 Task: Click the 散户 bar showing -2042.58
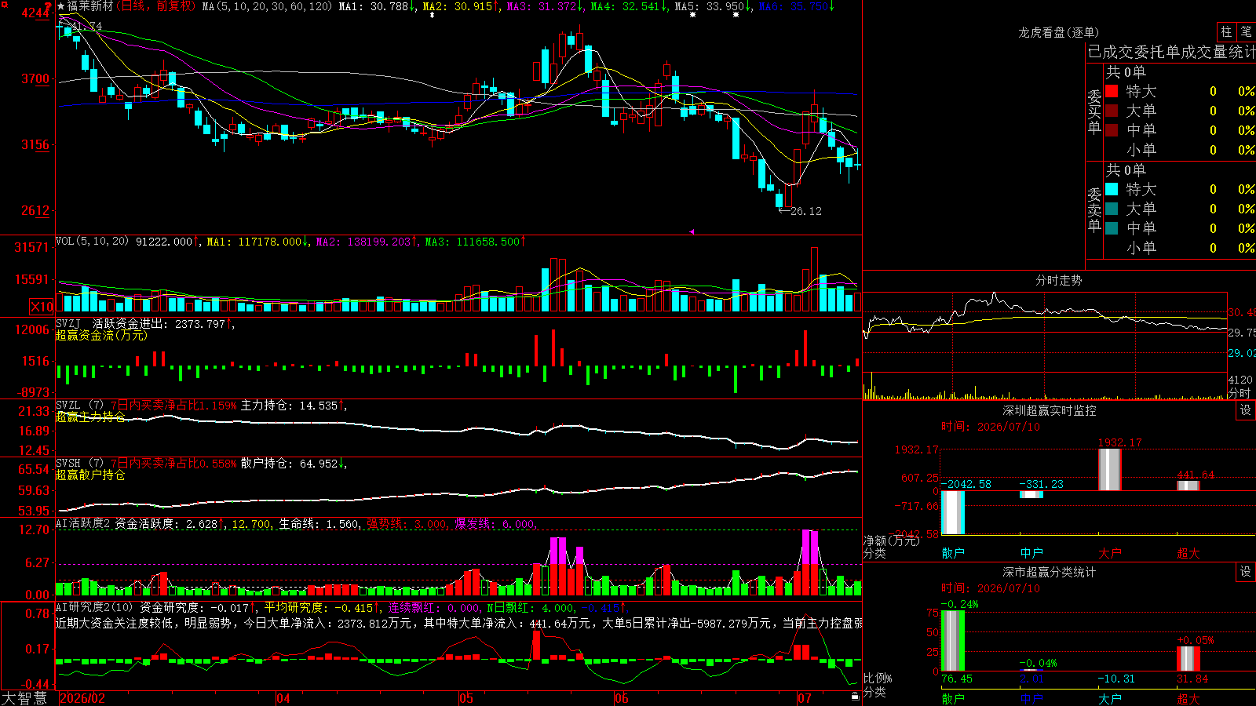(953, 512)
